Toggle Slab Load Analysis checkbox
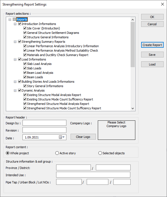 coord(25,64)
